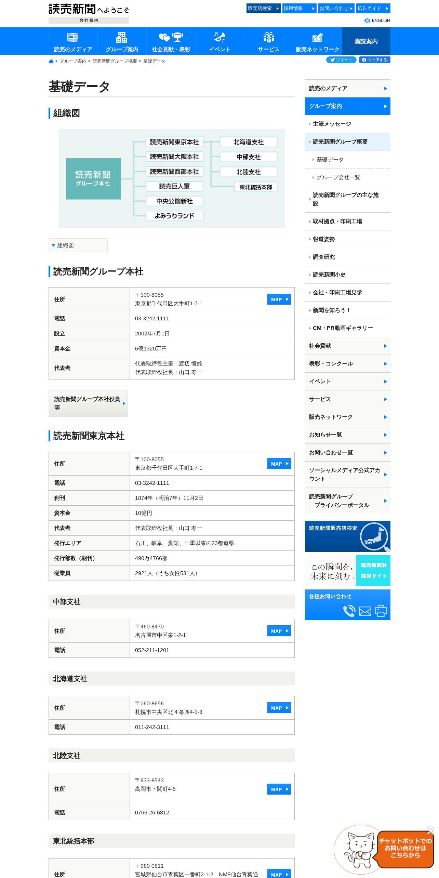The width and height of the screenshot is (439, 878).
Task: Click the 読売新聞販売店検索 banner
Action: (x=348, y=536)
